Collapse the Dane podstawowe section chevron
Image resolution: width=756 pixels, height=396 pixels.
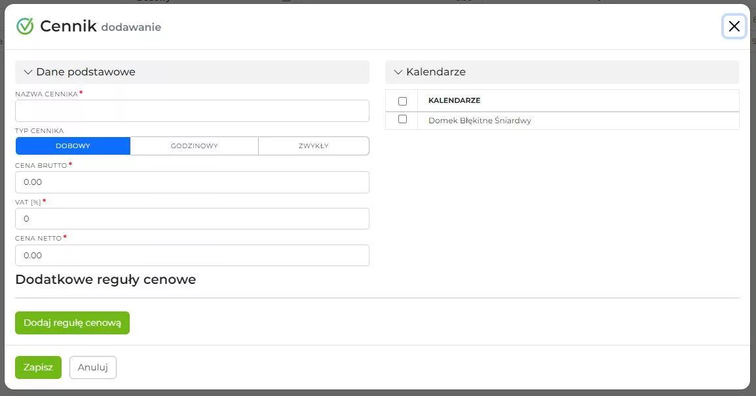coord(28,72)
